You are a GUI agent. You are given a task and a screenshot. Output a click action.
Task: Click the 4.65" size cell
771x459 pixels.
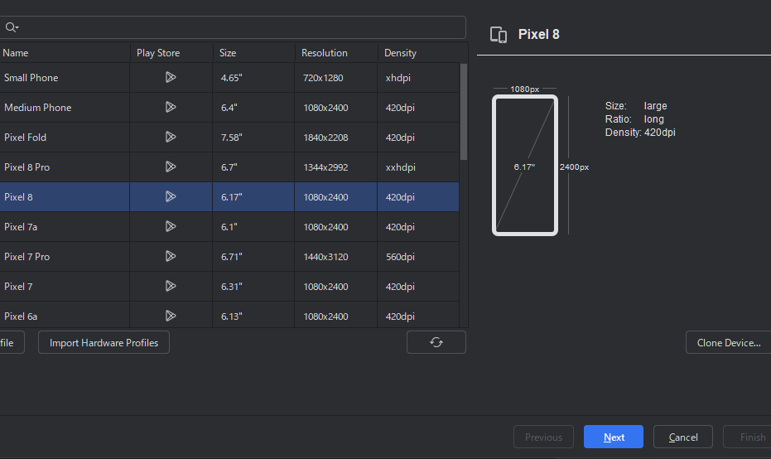(253, 78)
